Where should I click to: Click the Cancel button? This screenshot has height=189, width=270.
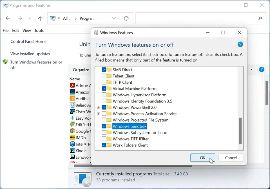[x=231, y=158]
